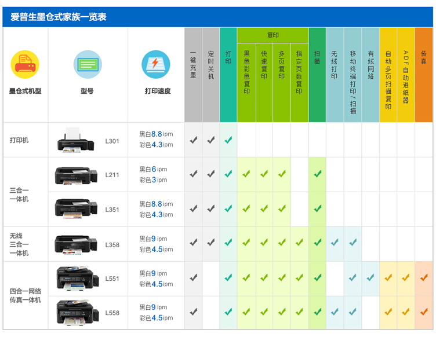Click the L558 一键充墨 checkmark

[194, 312]
